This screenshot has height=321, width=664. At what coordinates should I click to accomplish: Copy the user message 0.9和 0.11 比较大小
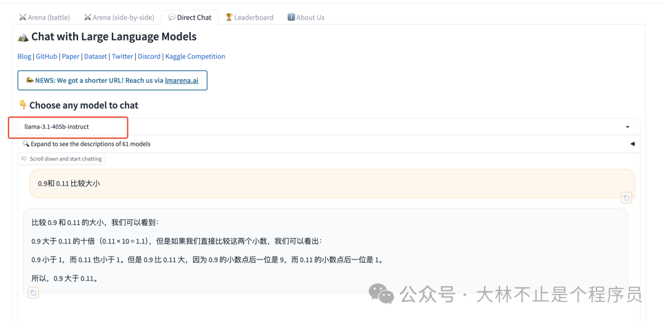coord(626,198)
